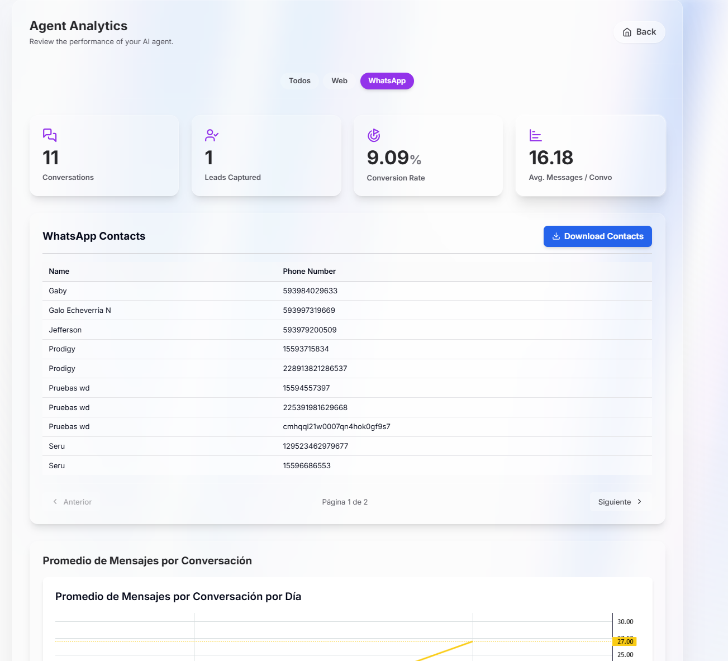Click phone number 593979200509
This screenshot has width=728, height=661.
point(310,330)
